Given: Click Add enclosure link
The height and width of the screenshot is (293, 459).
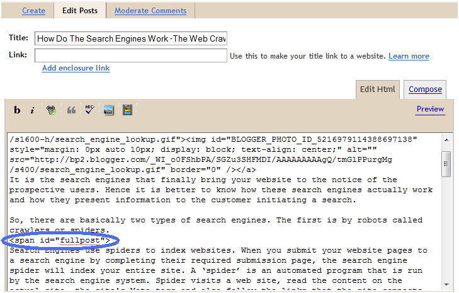Looking at the screenshot, I should pos(76,68).
